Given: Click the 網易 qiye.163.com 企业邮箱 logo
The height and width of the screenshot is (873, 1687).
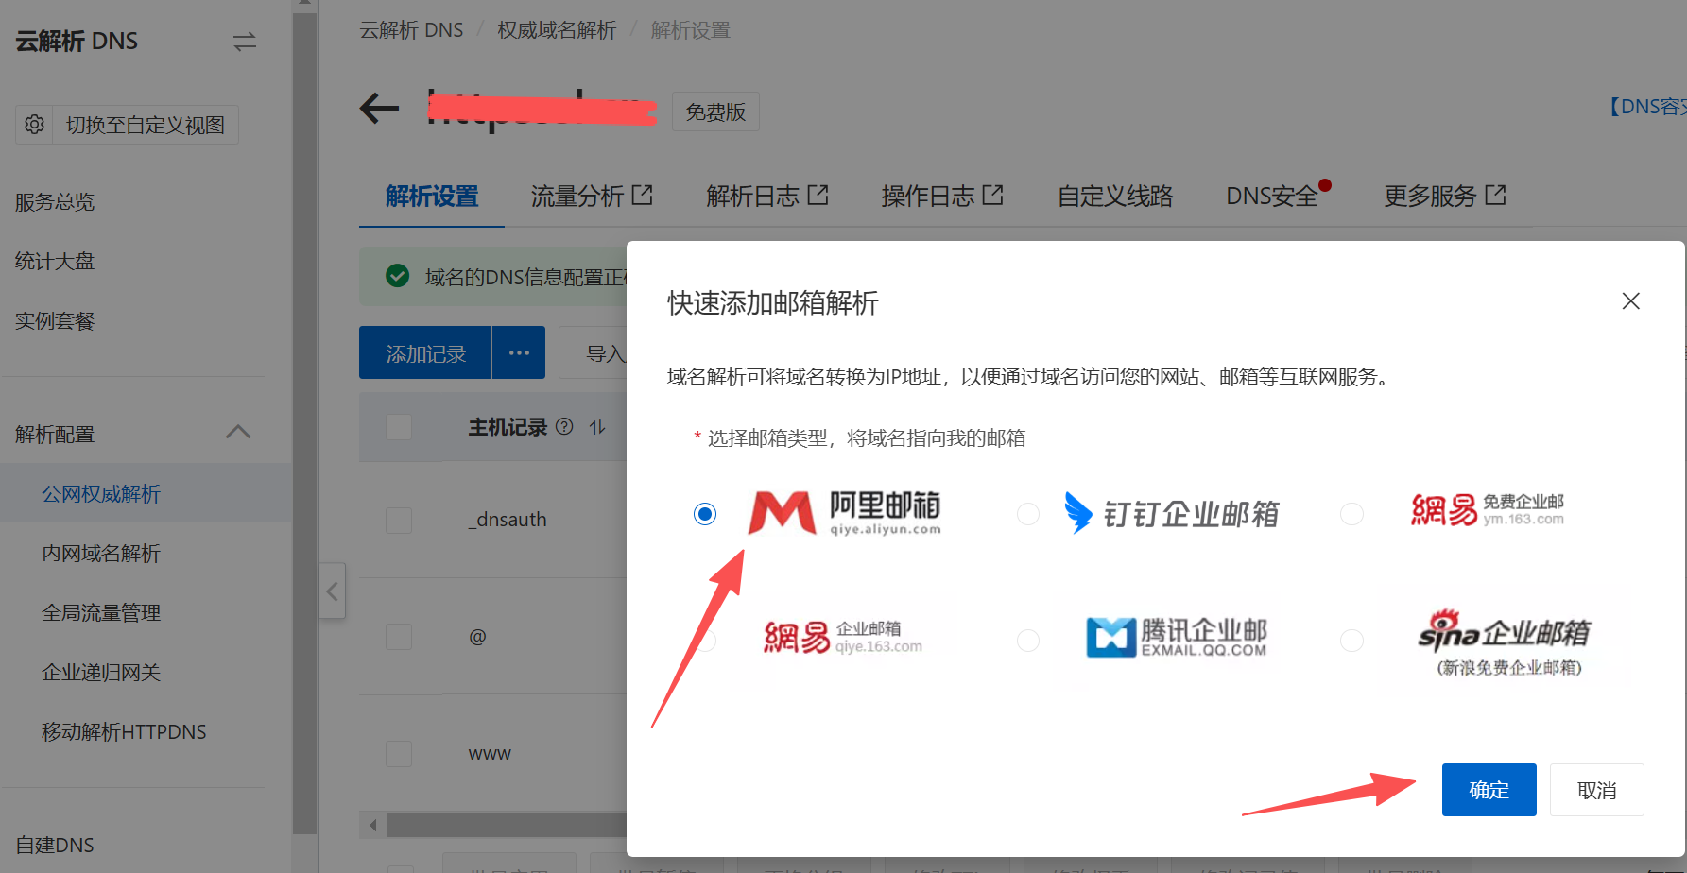Looking at the screenshot, I should coord(843,637).
